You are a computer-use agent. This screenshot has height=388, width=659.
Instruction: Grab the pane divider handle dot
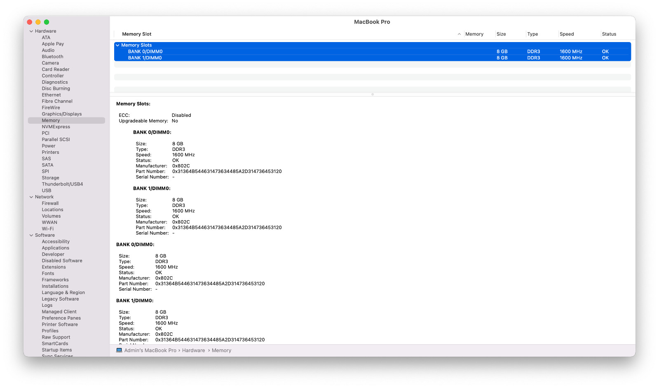click(x=373, y=94)
